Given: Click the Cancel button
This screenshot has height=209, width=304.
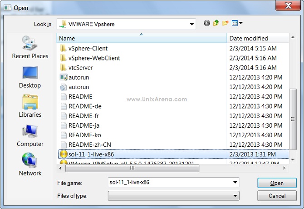Looking at the screenshot, I should pyautogui.click(x=277, y=196).
